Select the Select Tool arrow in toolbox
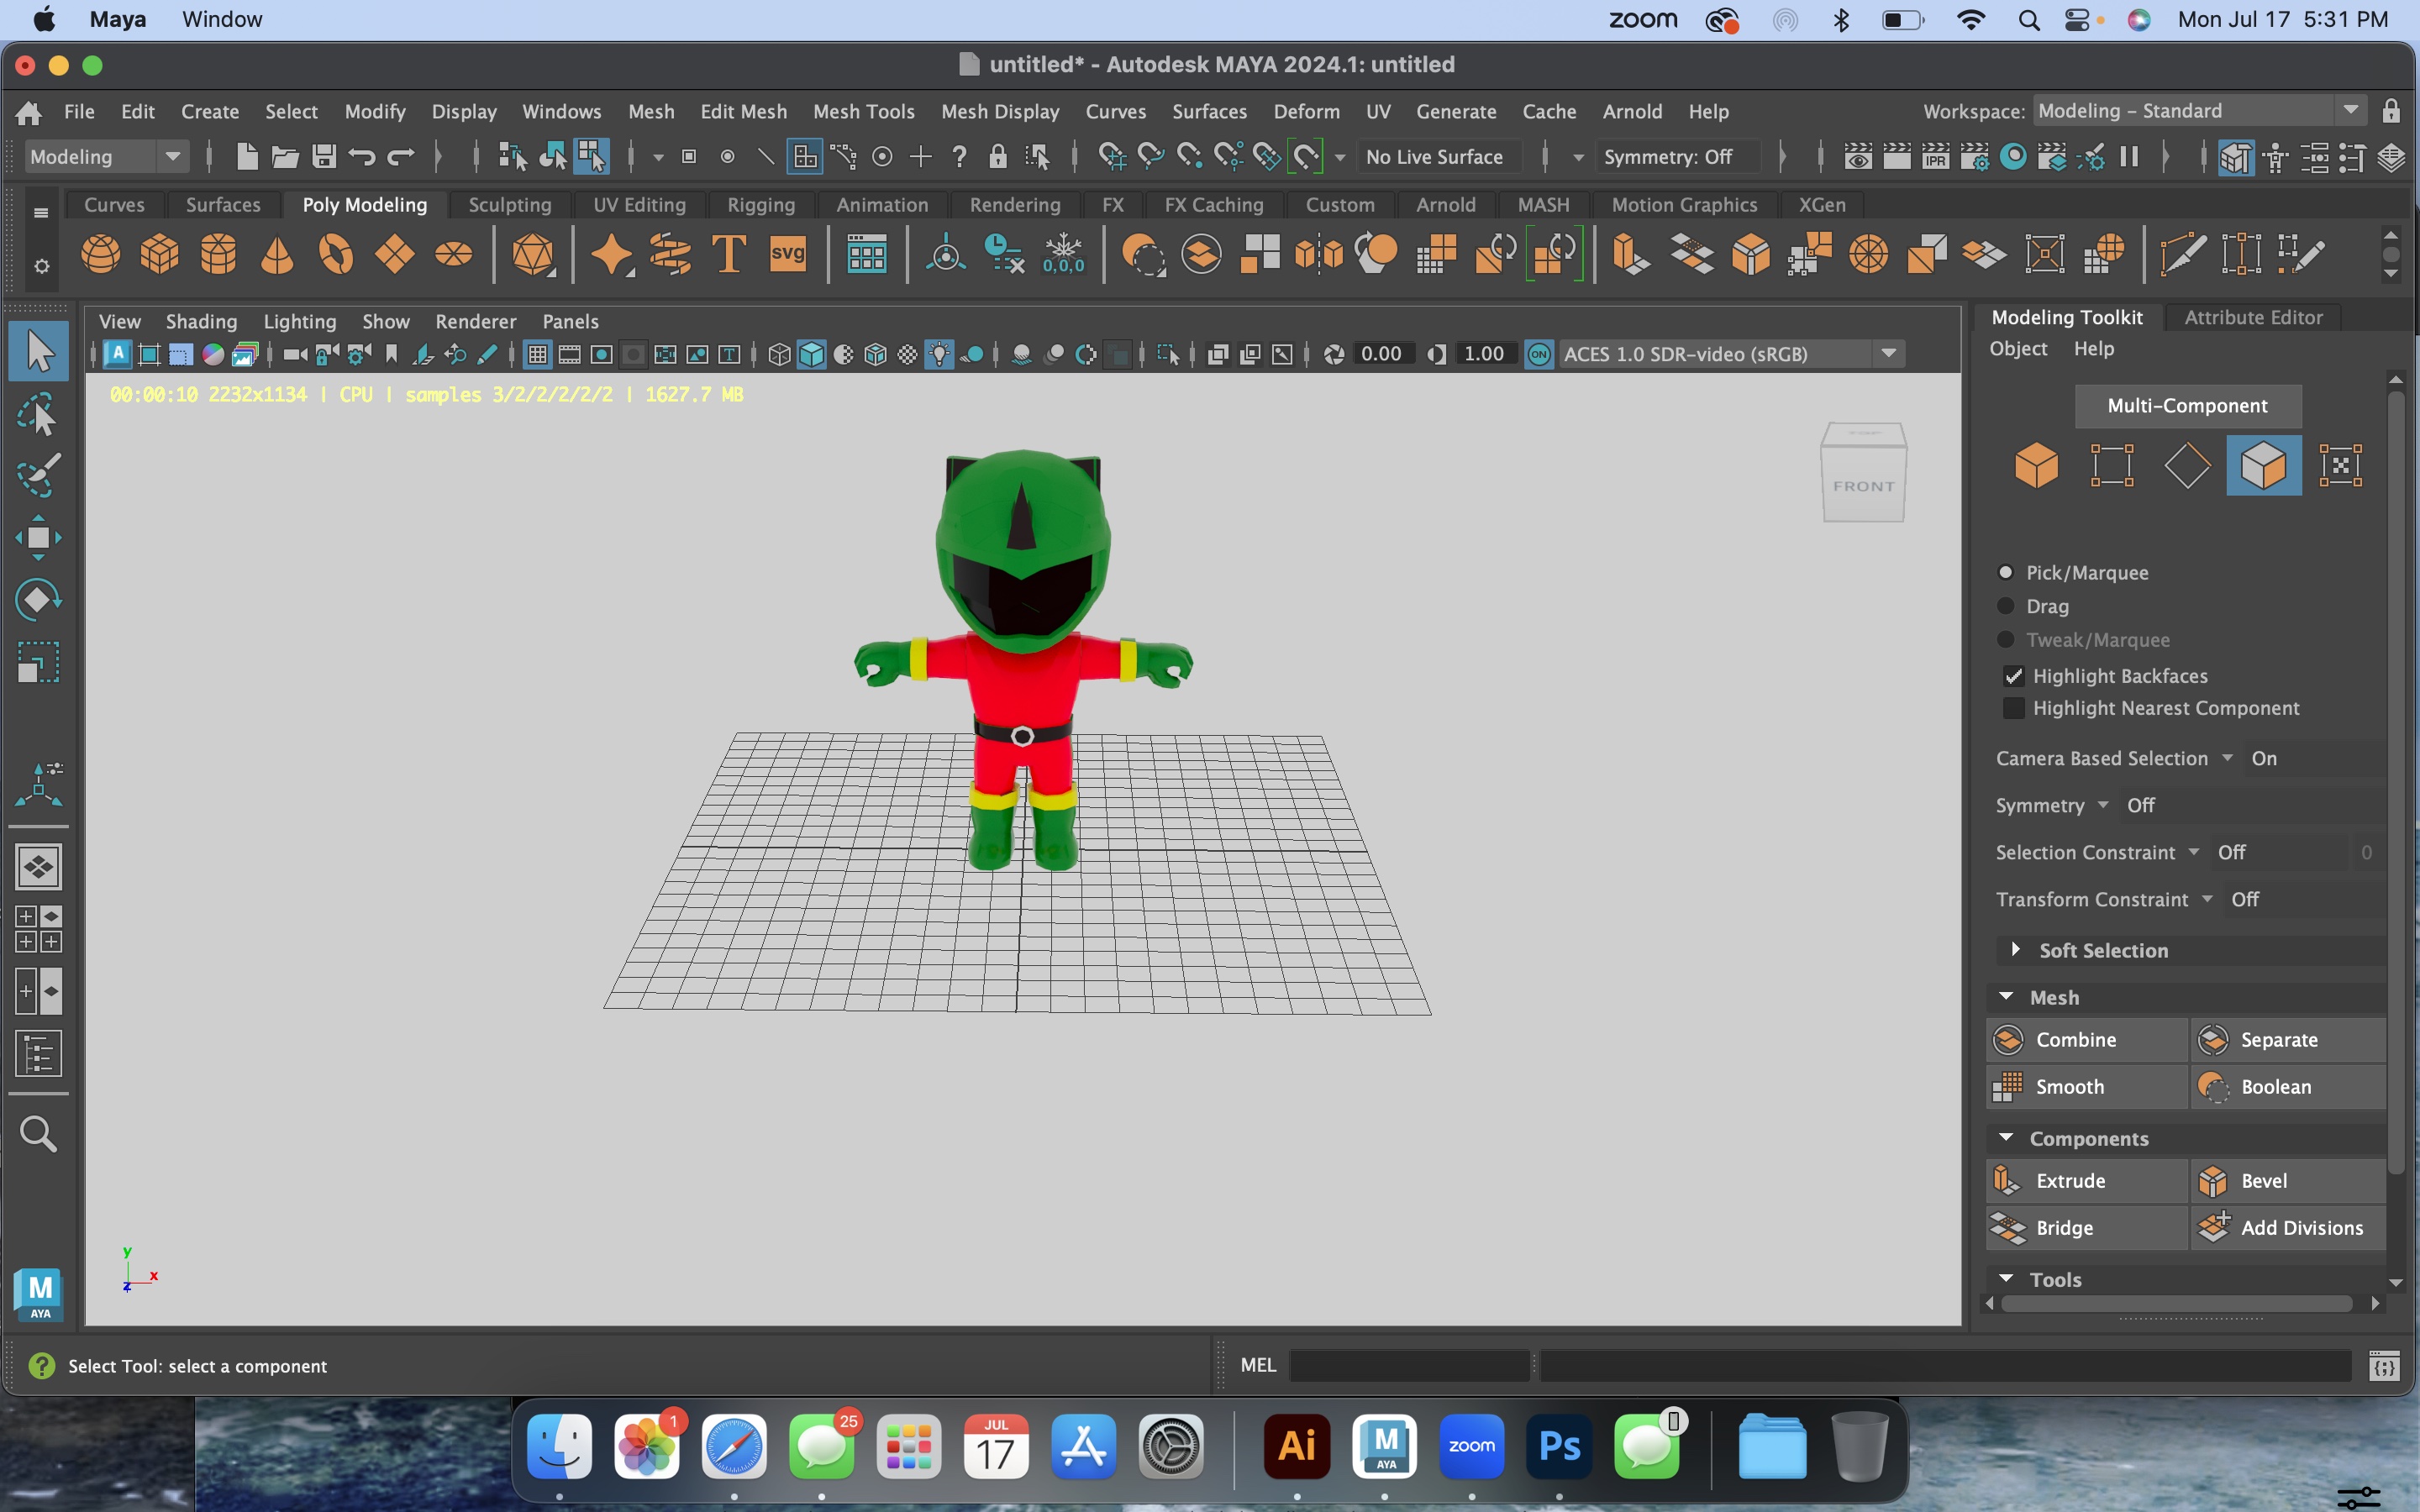 coord(39,351)
